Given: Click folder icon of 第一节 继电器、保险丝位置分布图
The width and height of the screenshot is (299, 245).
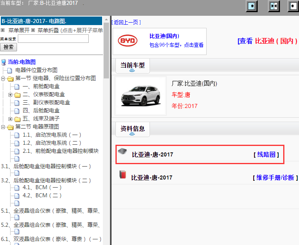Looking at the screenshot, I should coord(10,78).
